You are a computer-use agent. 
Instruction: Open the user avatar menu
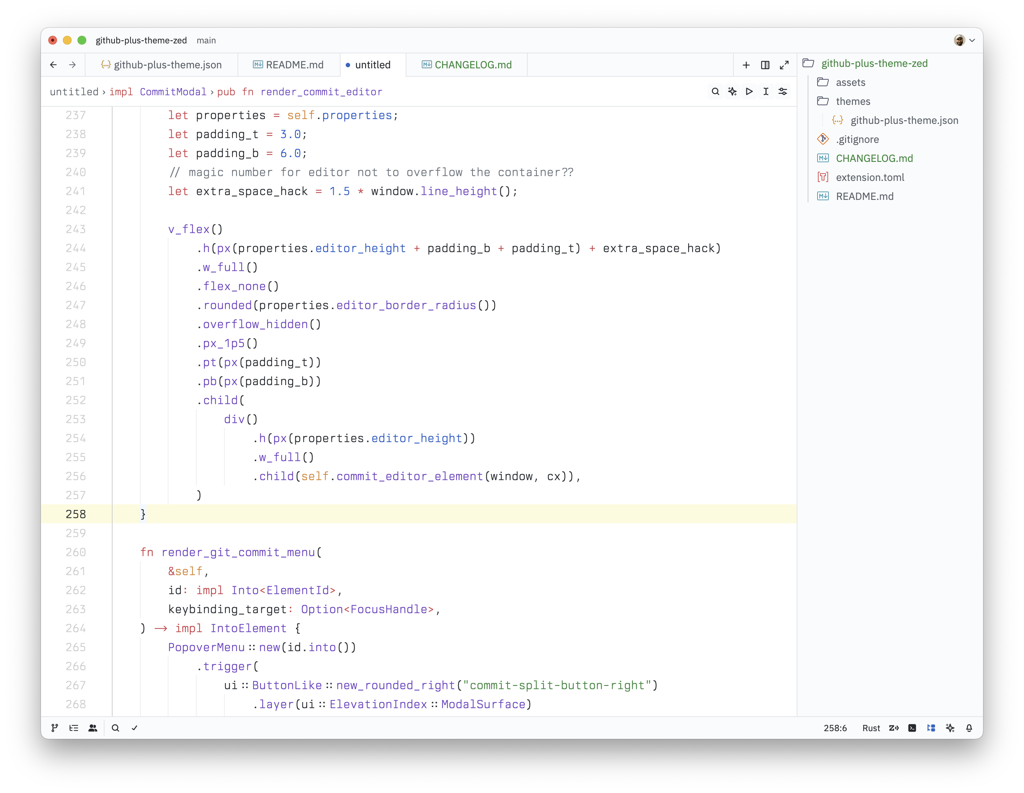click(964, 40)
